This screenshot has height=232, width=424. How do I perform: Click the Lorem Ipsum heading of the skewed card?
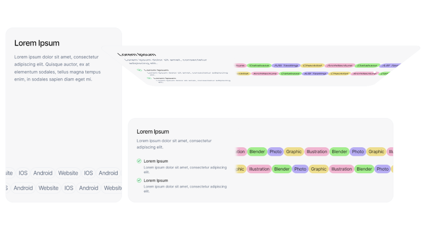point(137,54)
